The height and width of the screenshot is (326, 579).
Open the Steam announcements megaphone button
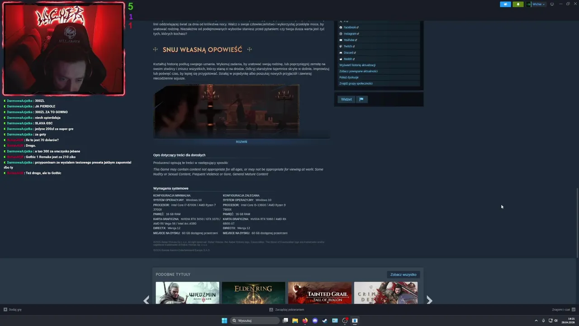coord(505,4)
